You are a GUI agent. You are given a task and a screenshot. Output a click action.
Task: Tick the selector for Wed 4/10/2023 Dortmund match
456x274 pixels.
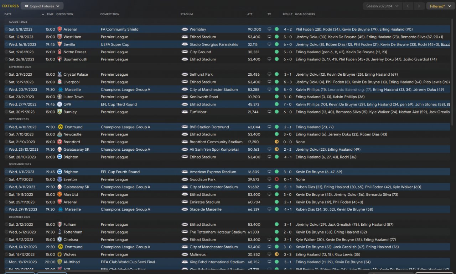(6, 127)
